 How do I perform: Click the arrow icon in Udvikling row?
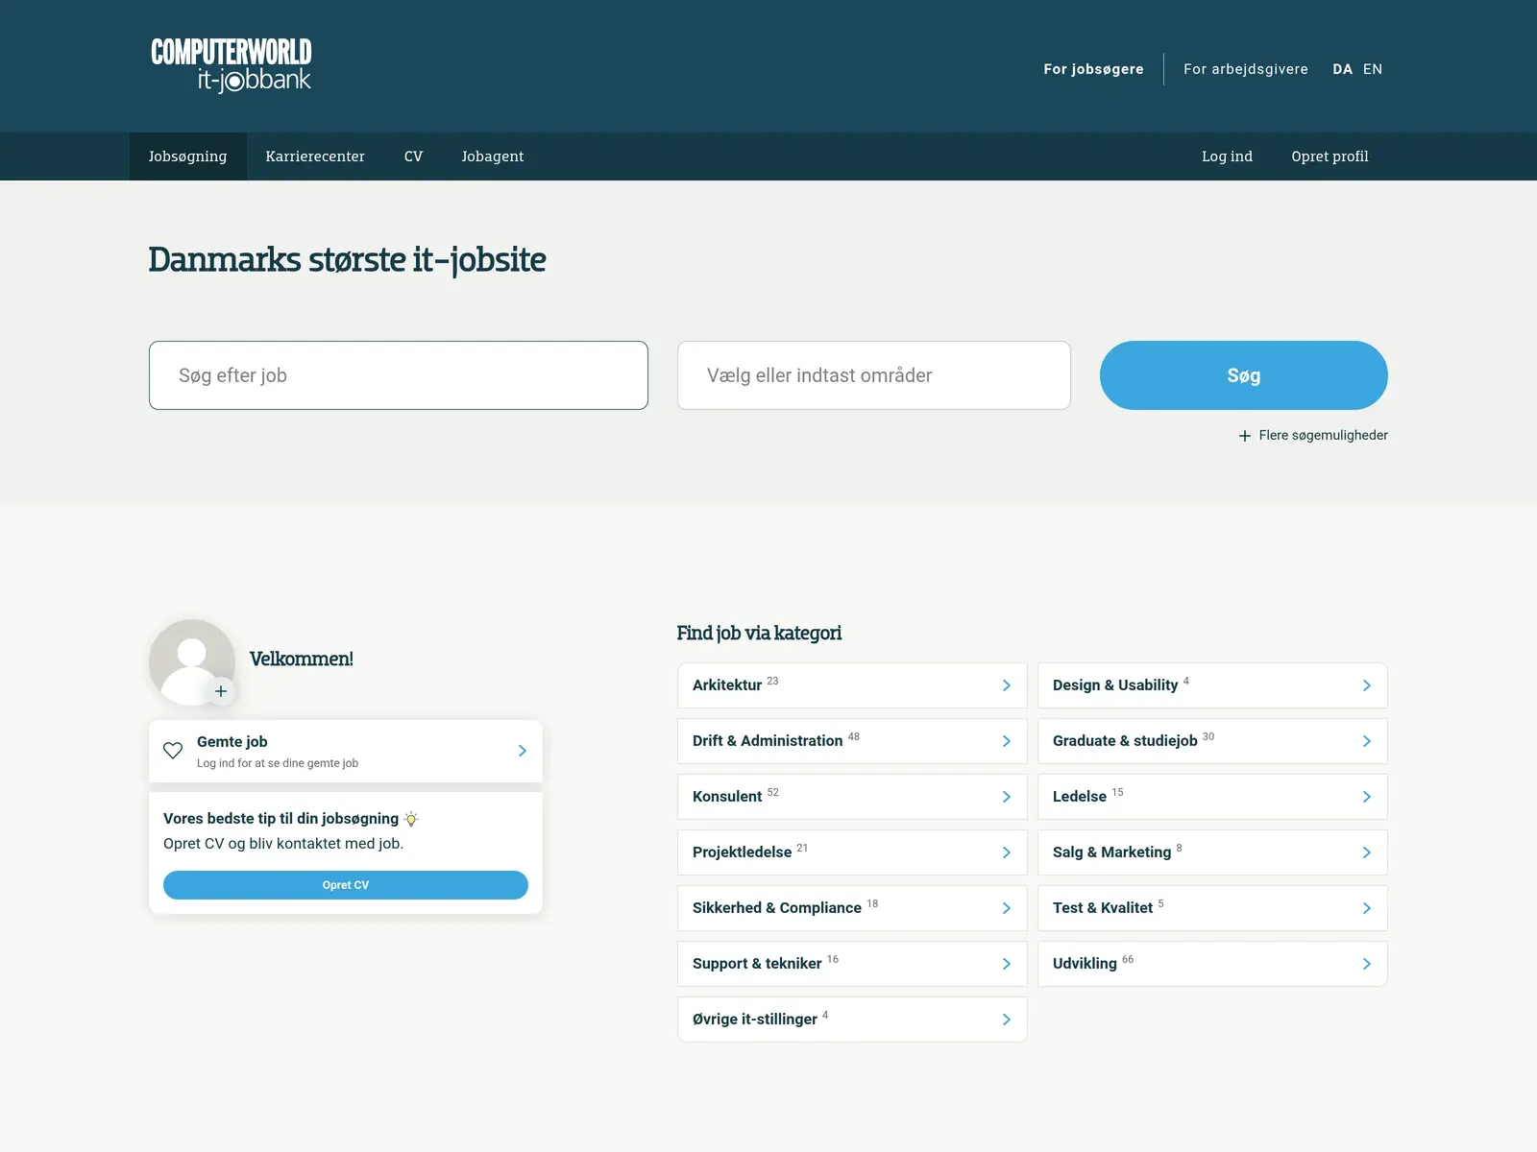pyautogui.click(x=1367, y=964)
